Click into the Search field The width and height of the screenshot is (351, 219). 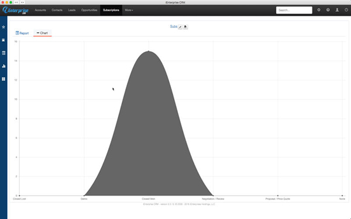pyautogui.click(x=294, y=10)
